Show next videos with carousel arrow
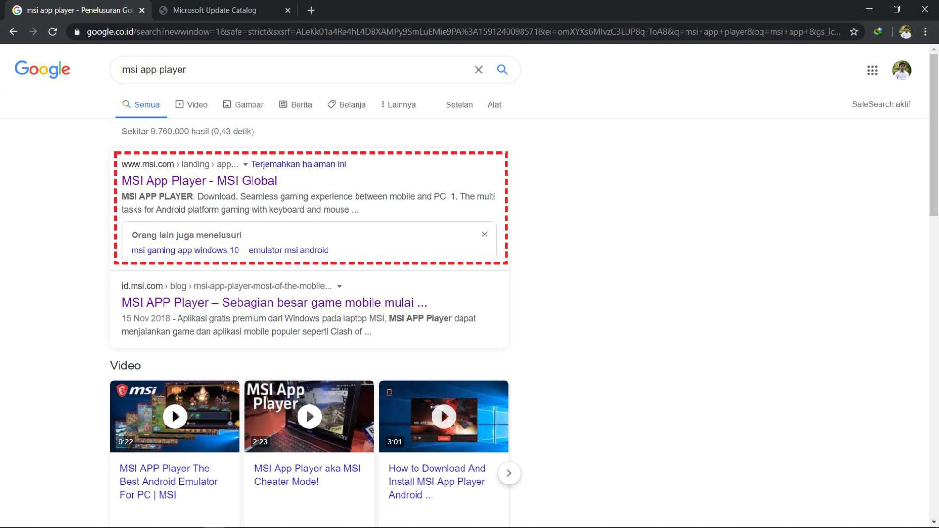939x528 pixels. 508,473
